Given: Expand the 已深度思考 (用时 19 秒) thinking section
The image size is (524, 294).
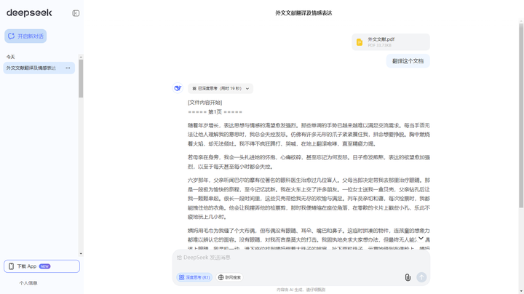Looking at the screenshot, I should coord(221,89).
